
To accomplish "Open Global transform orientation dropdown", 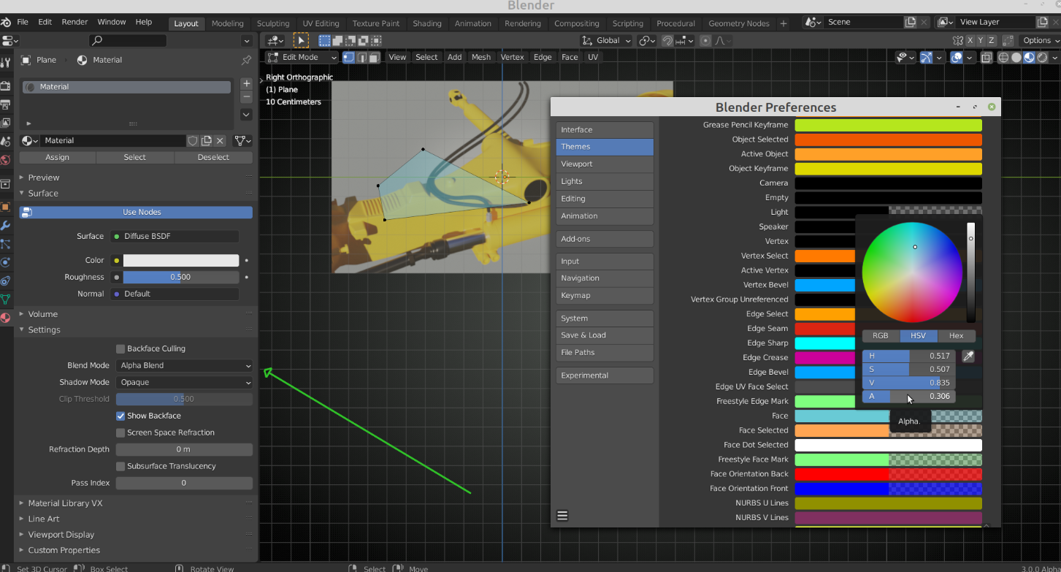I will click(606, 41).
